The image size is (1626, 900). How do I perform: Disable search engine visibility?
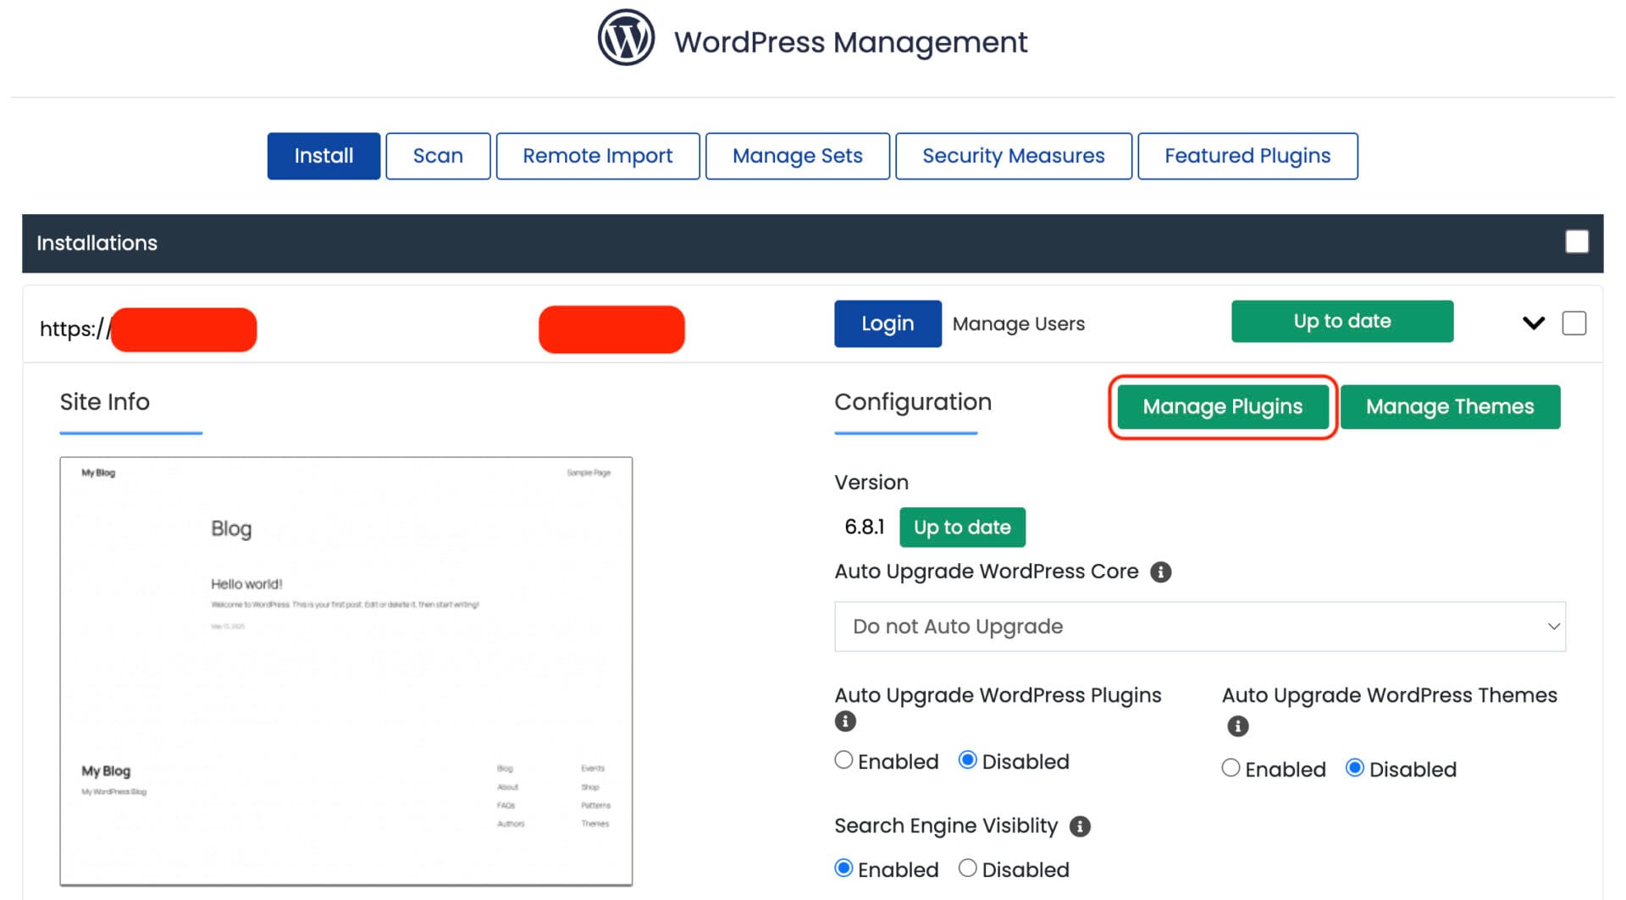967,868
